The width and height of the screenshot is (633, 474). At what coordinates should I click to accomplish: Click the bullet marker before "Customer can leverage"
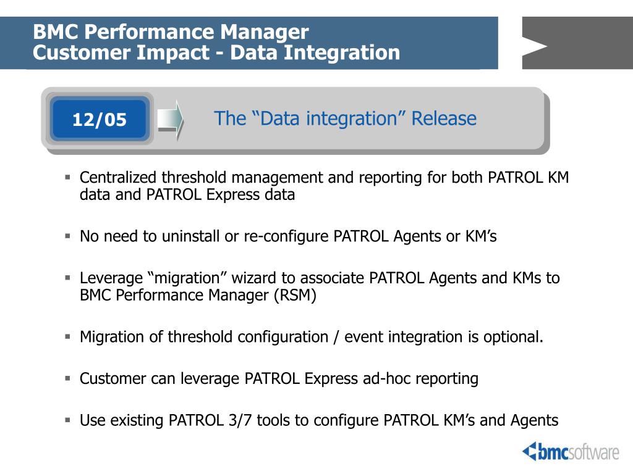pyautogui.click(x=68, y=379)
